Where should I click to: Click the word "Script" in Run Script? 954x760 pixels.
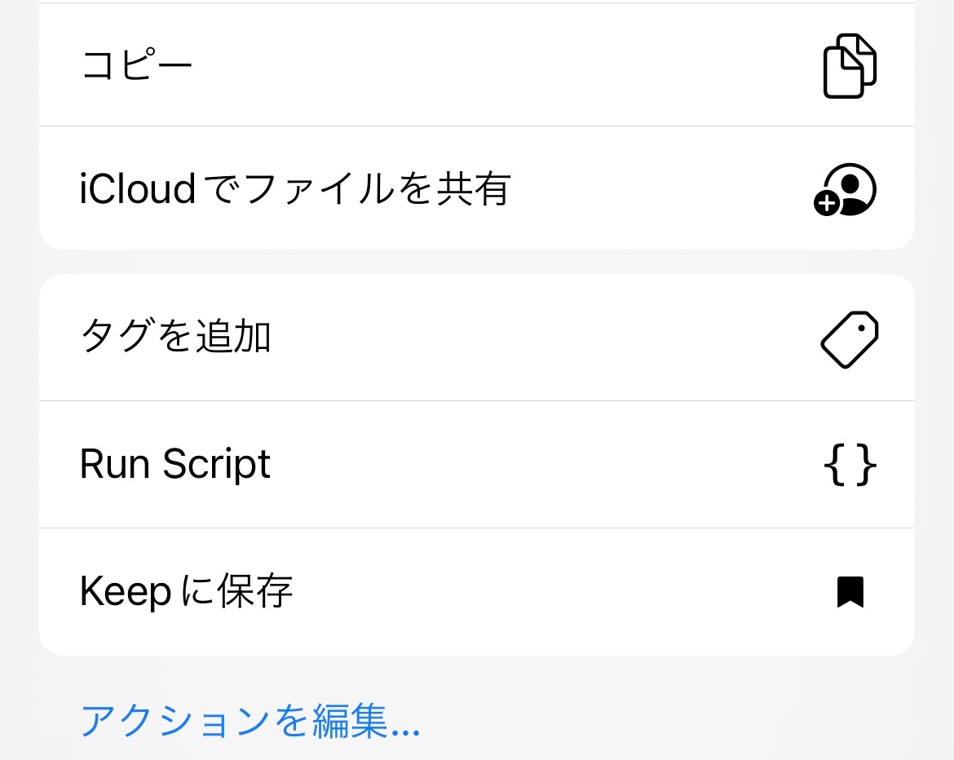click(216, 465)
